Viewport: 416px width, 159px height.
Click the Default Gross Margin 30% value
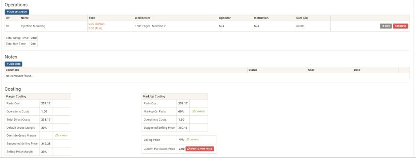pyautogui.click(x=44, y=127)
